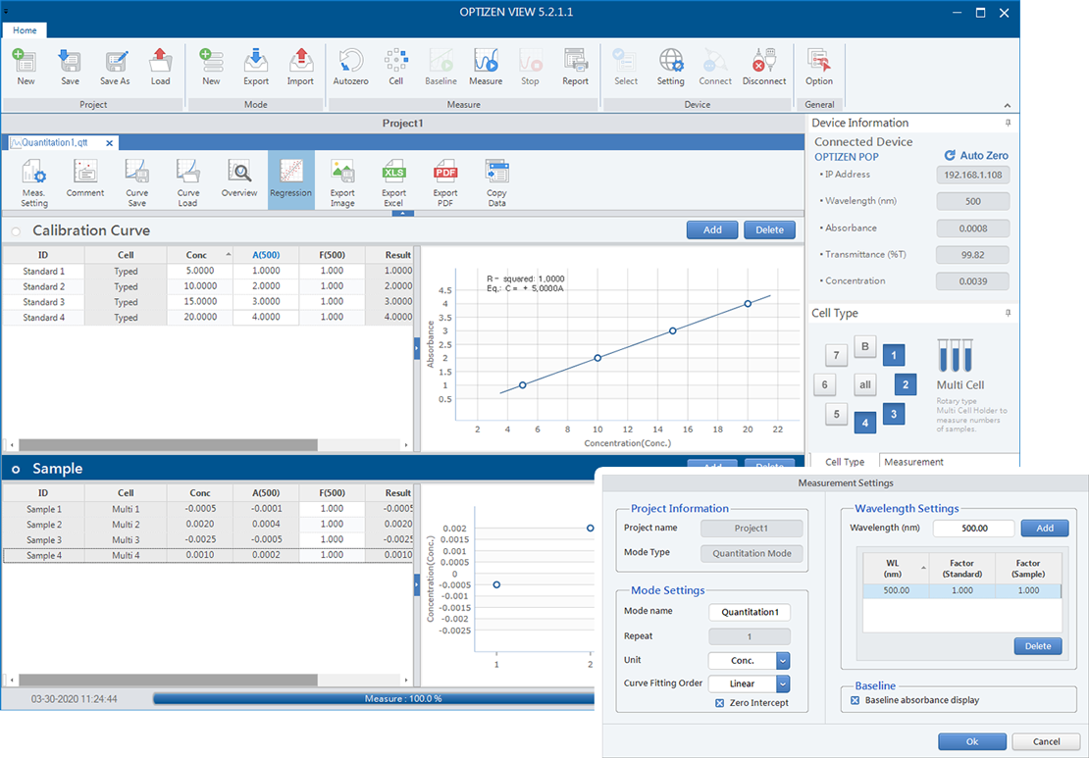Add a standard to Calibration Curve

(712, 229)
